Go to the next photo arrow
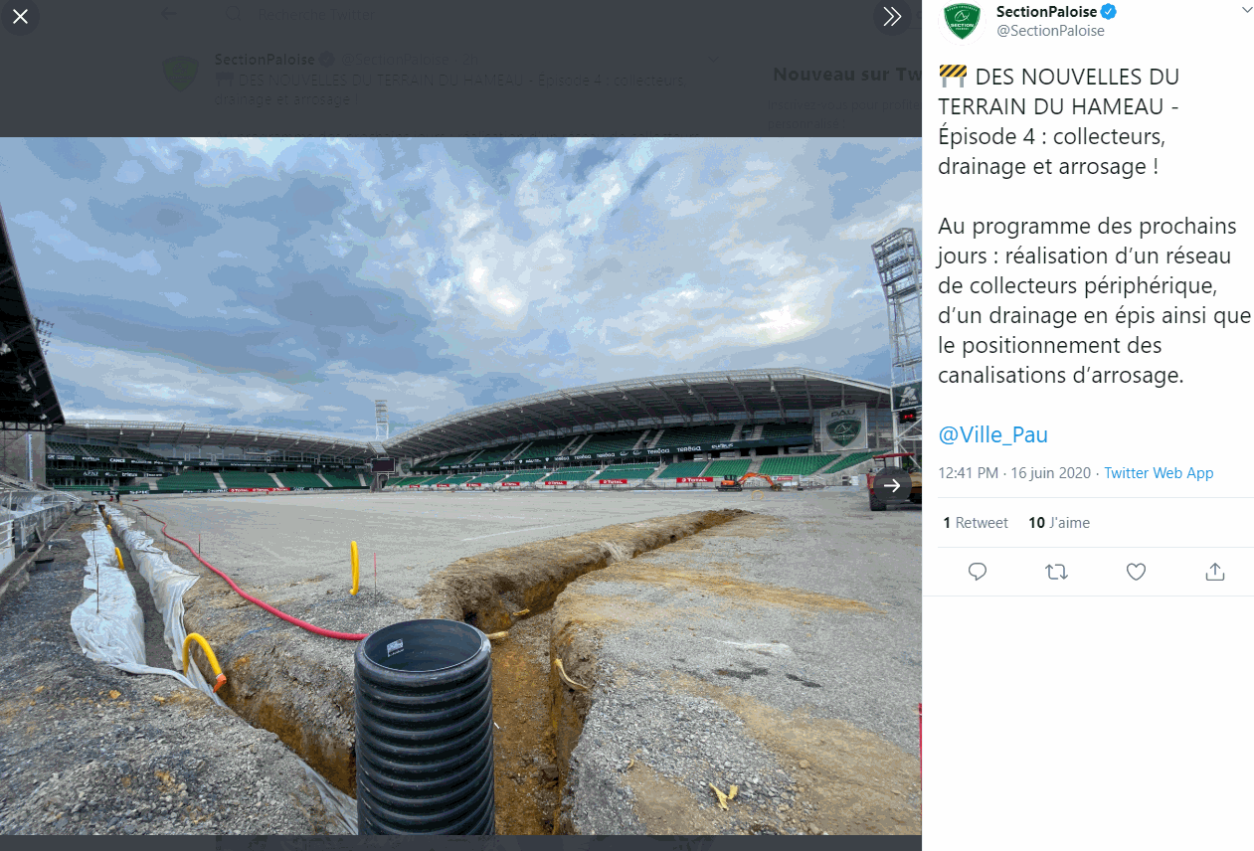Image resolution: width=1254 pixels, height=851 pixels. (892, 485)
